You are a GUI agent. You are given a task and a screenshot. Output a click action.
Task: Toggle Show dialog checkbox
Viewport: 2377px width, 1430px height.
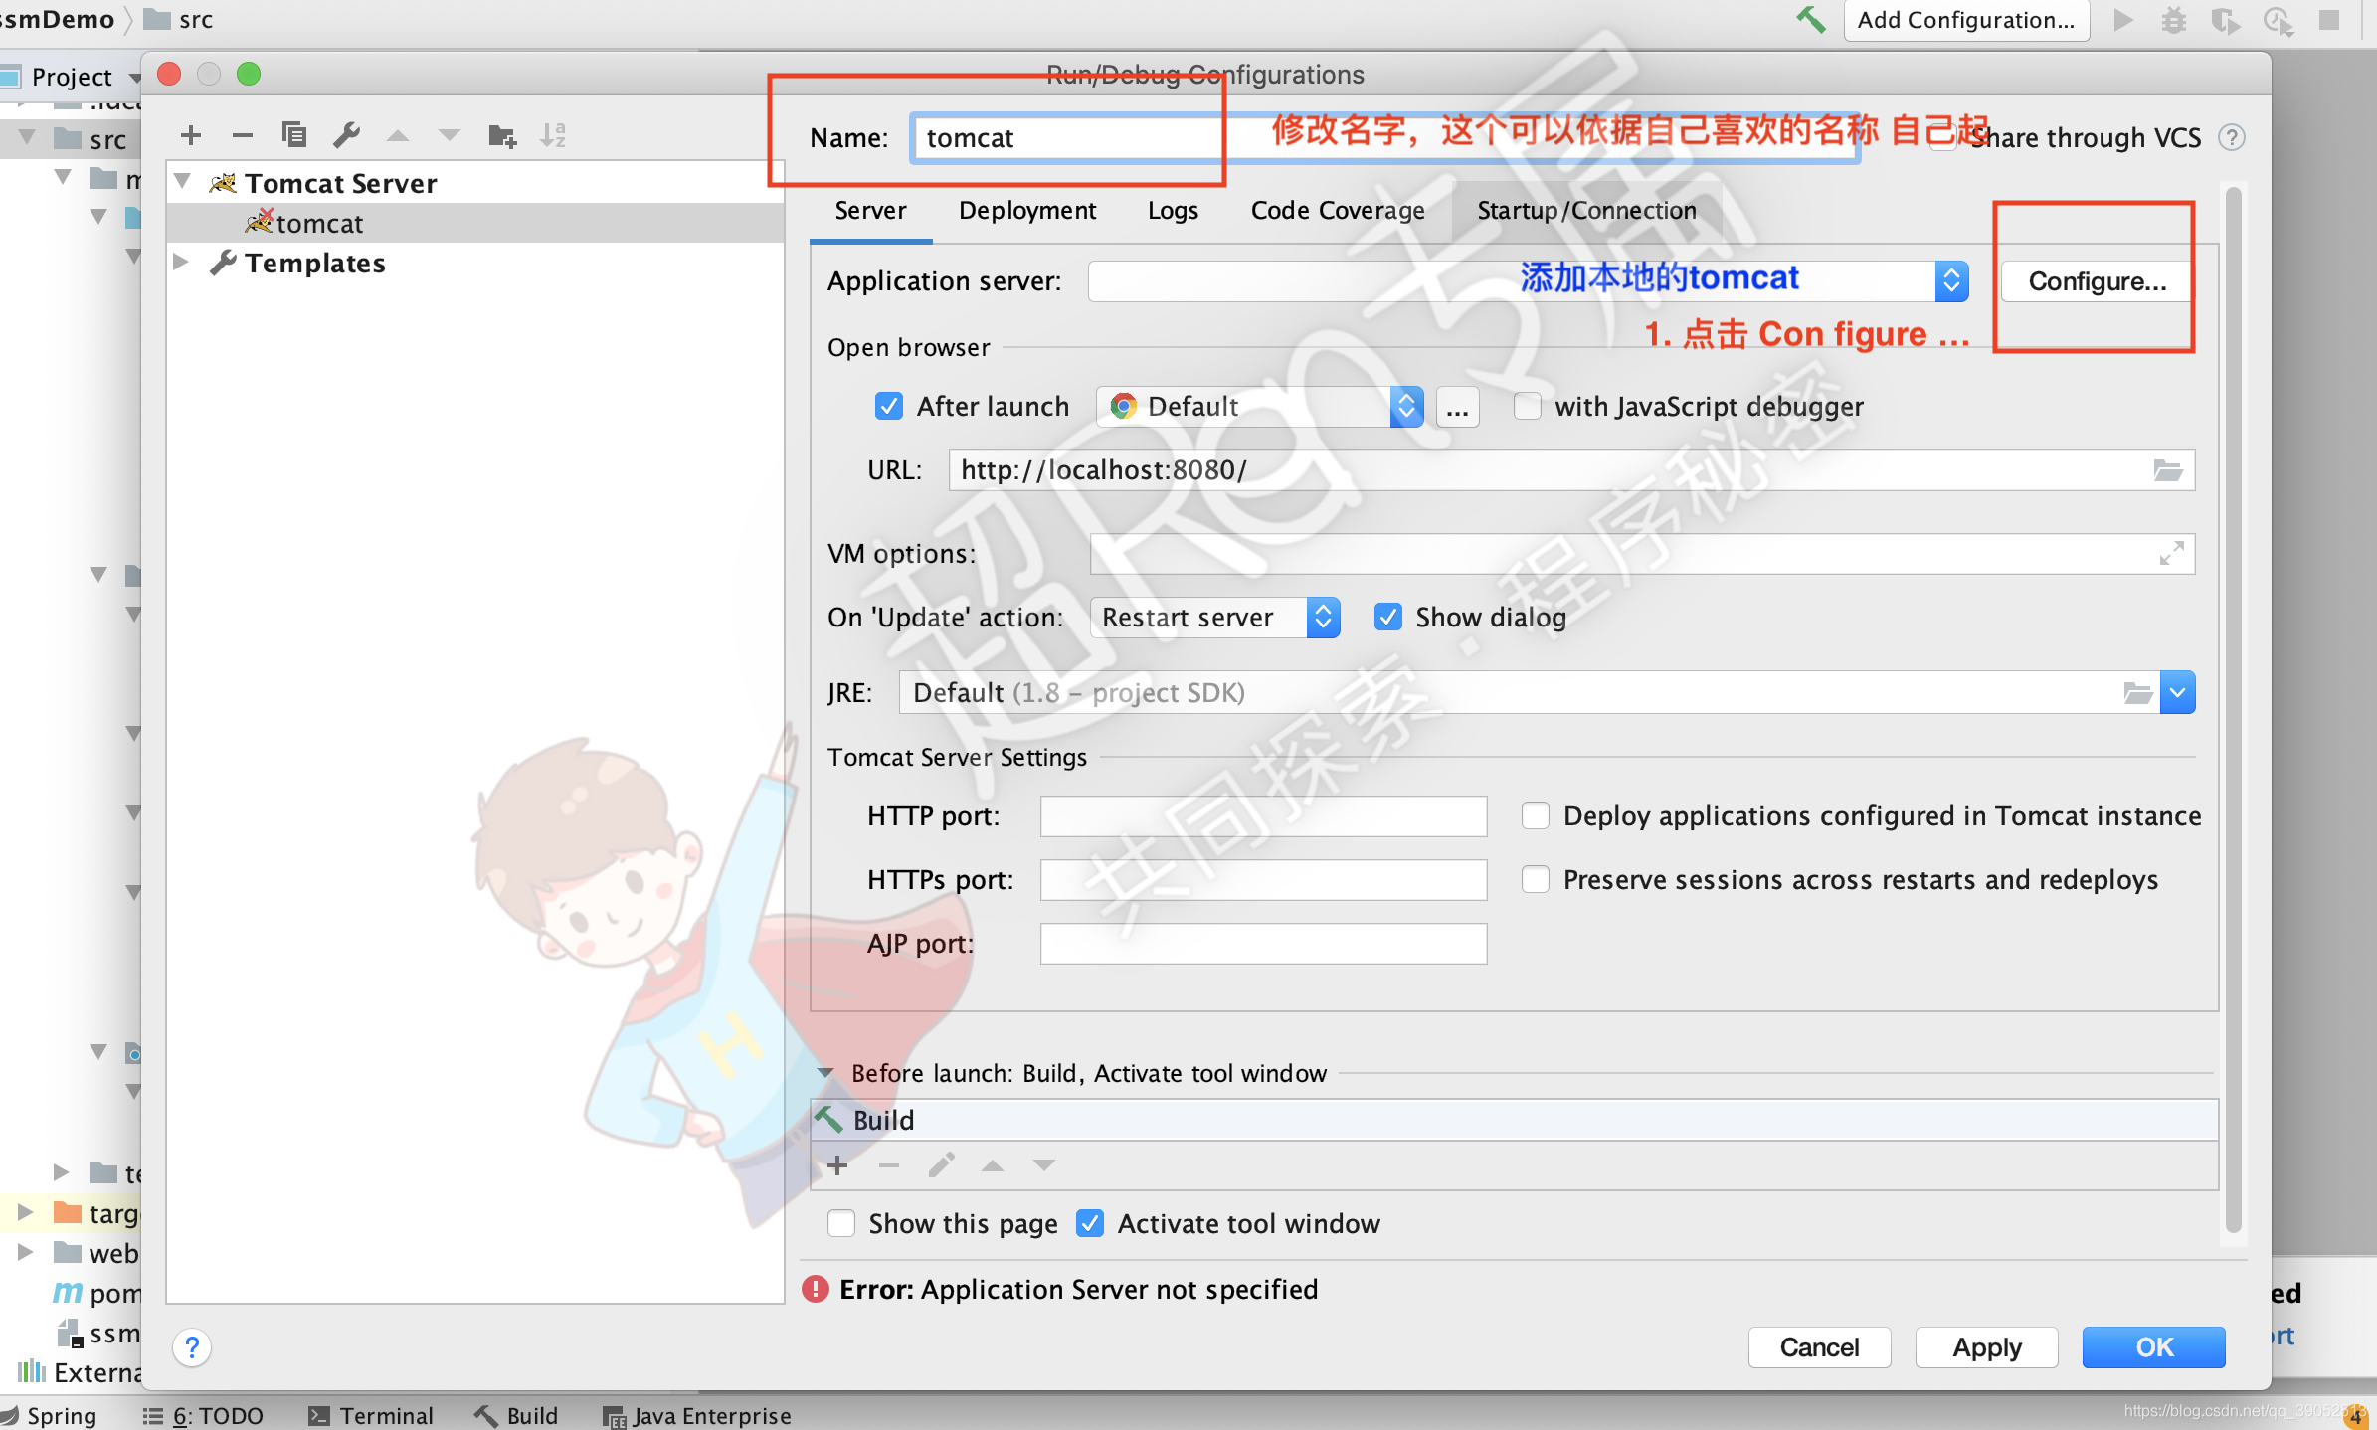click(1387, 617)
